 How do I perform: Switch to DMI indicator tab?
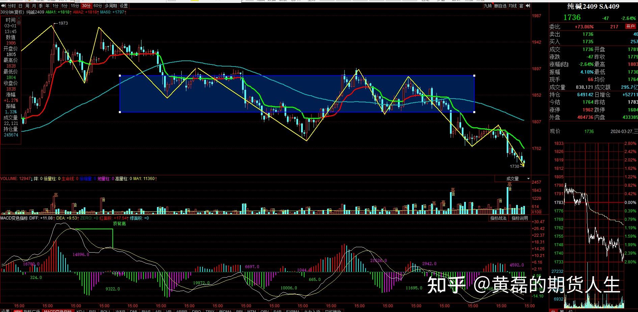(x=133, y=311)
